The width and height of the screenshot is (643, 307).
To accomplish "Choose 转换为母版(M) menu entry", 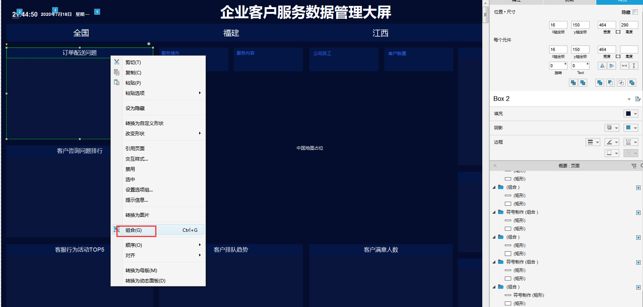I will click(x=158, y=271).
